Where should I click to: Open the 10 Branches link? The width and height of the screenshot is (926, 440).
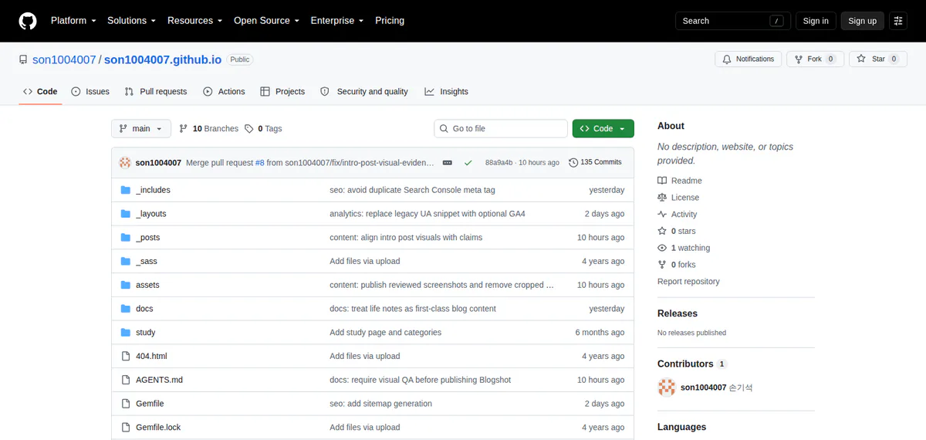tap(208, 129)
